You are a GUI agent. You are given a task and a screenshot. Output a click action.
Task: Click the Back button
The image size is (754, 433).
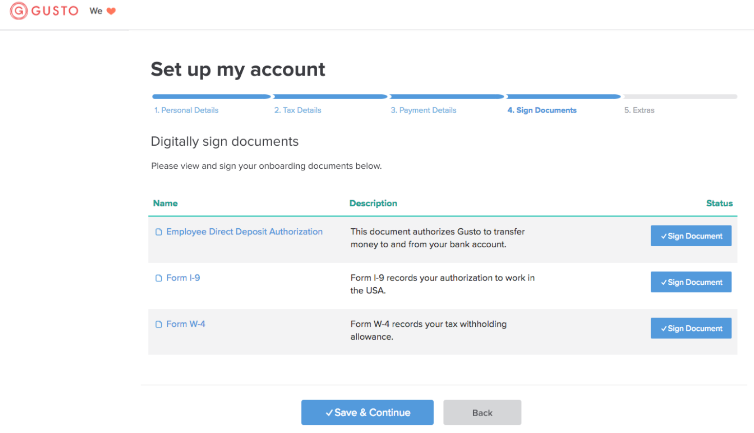(481, 412)
